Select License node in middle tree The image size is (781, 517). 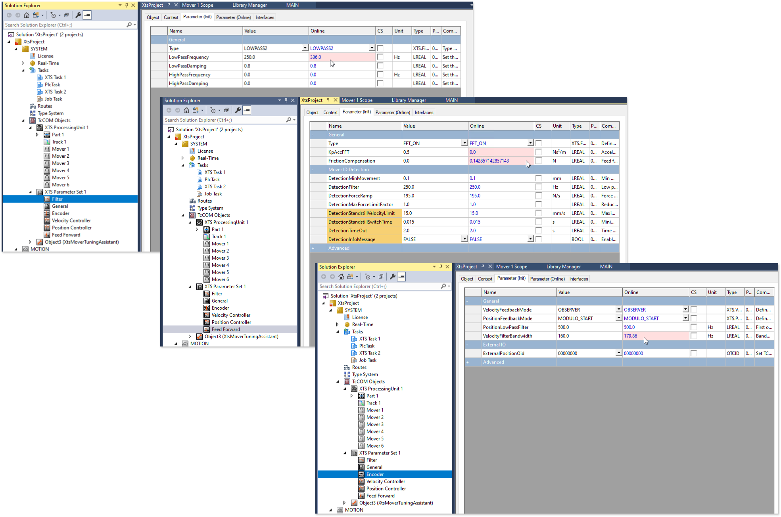pyautogui.click(x=205, y=151)
